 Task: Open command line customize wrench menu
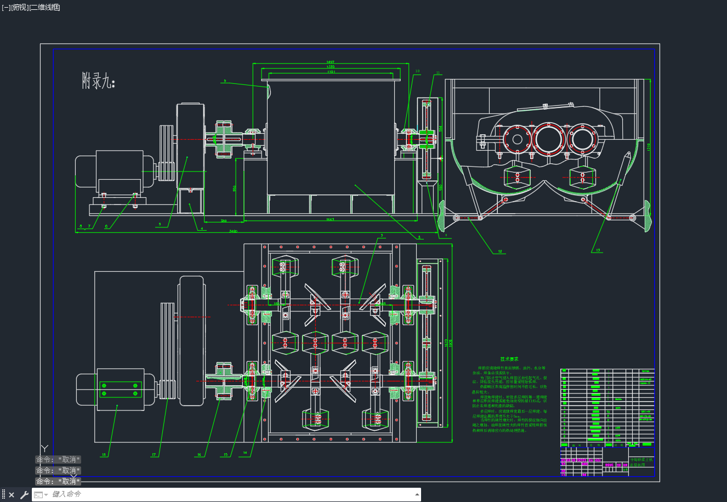pyautogui.click(x=24, y=495)
